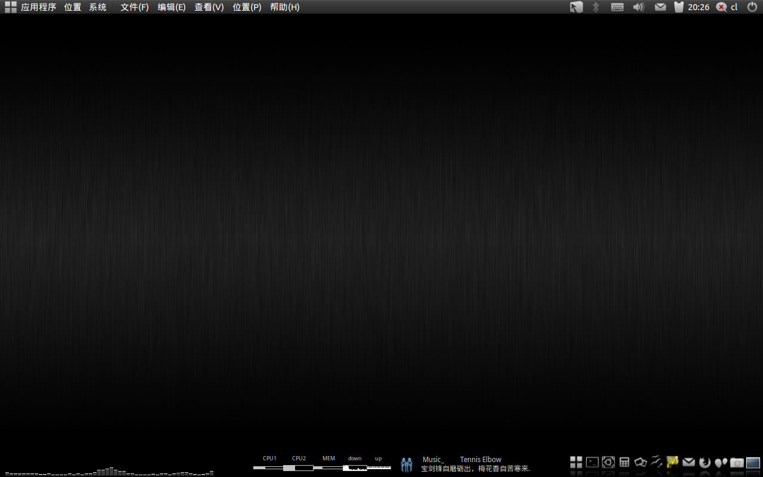
Task: Click the four-square logo in the top-left panel
Action: 11,7
